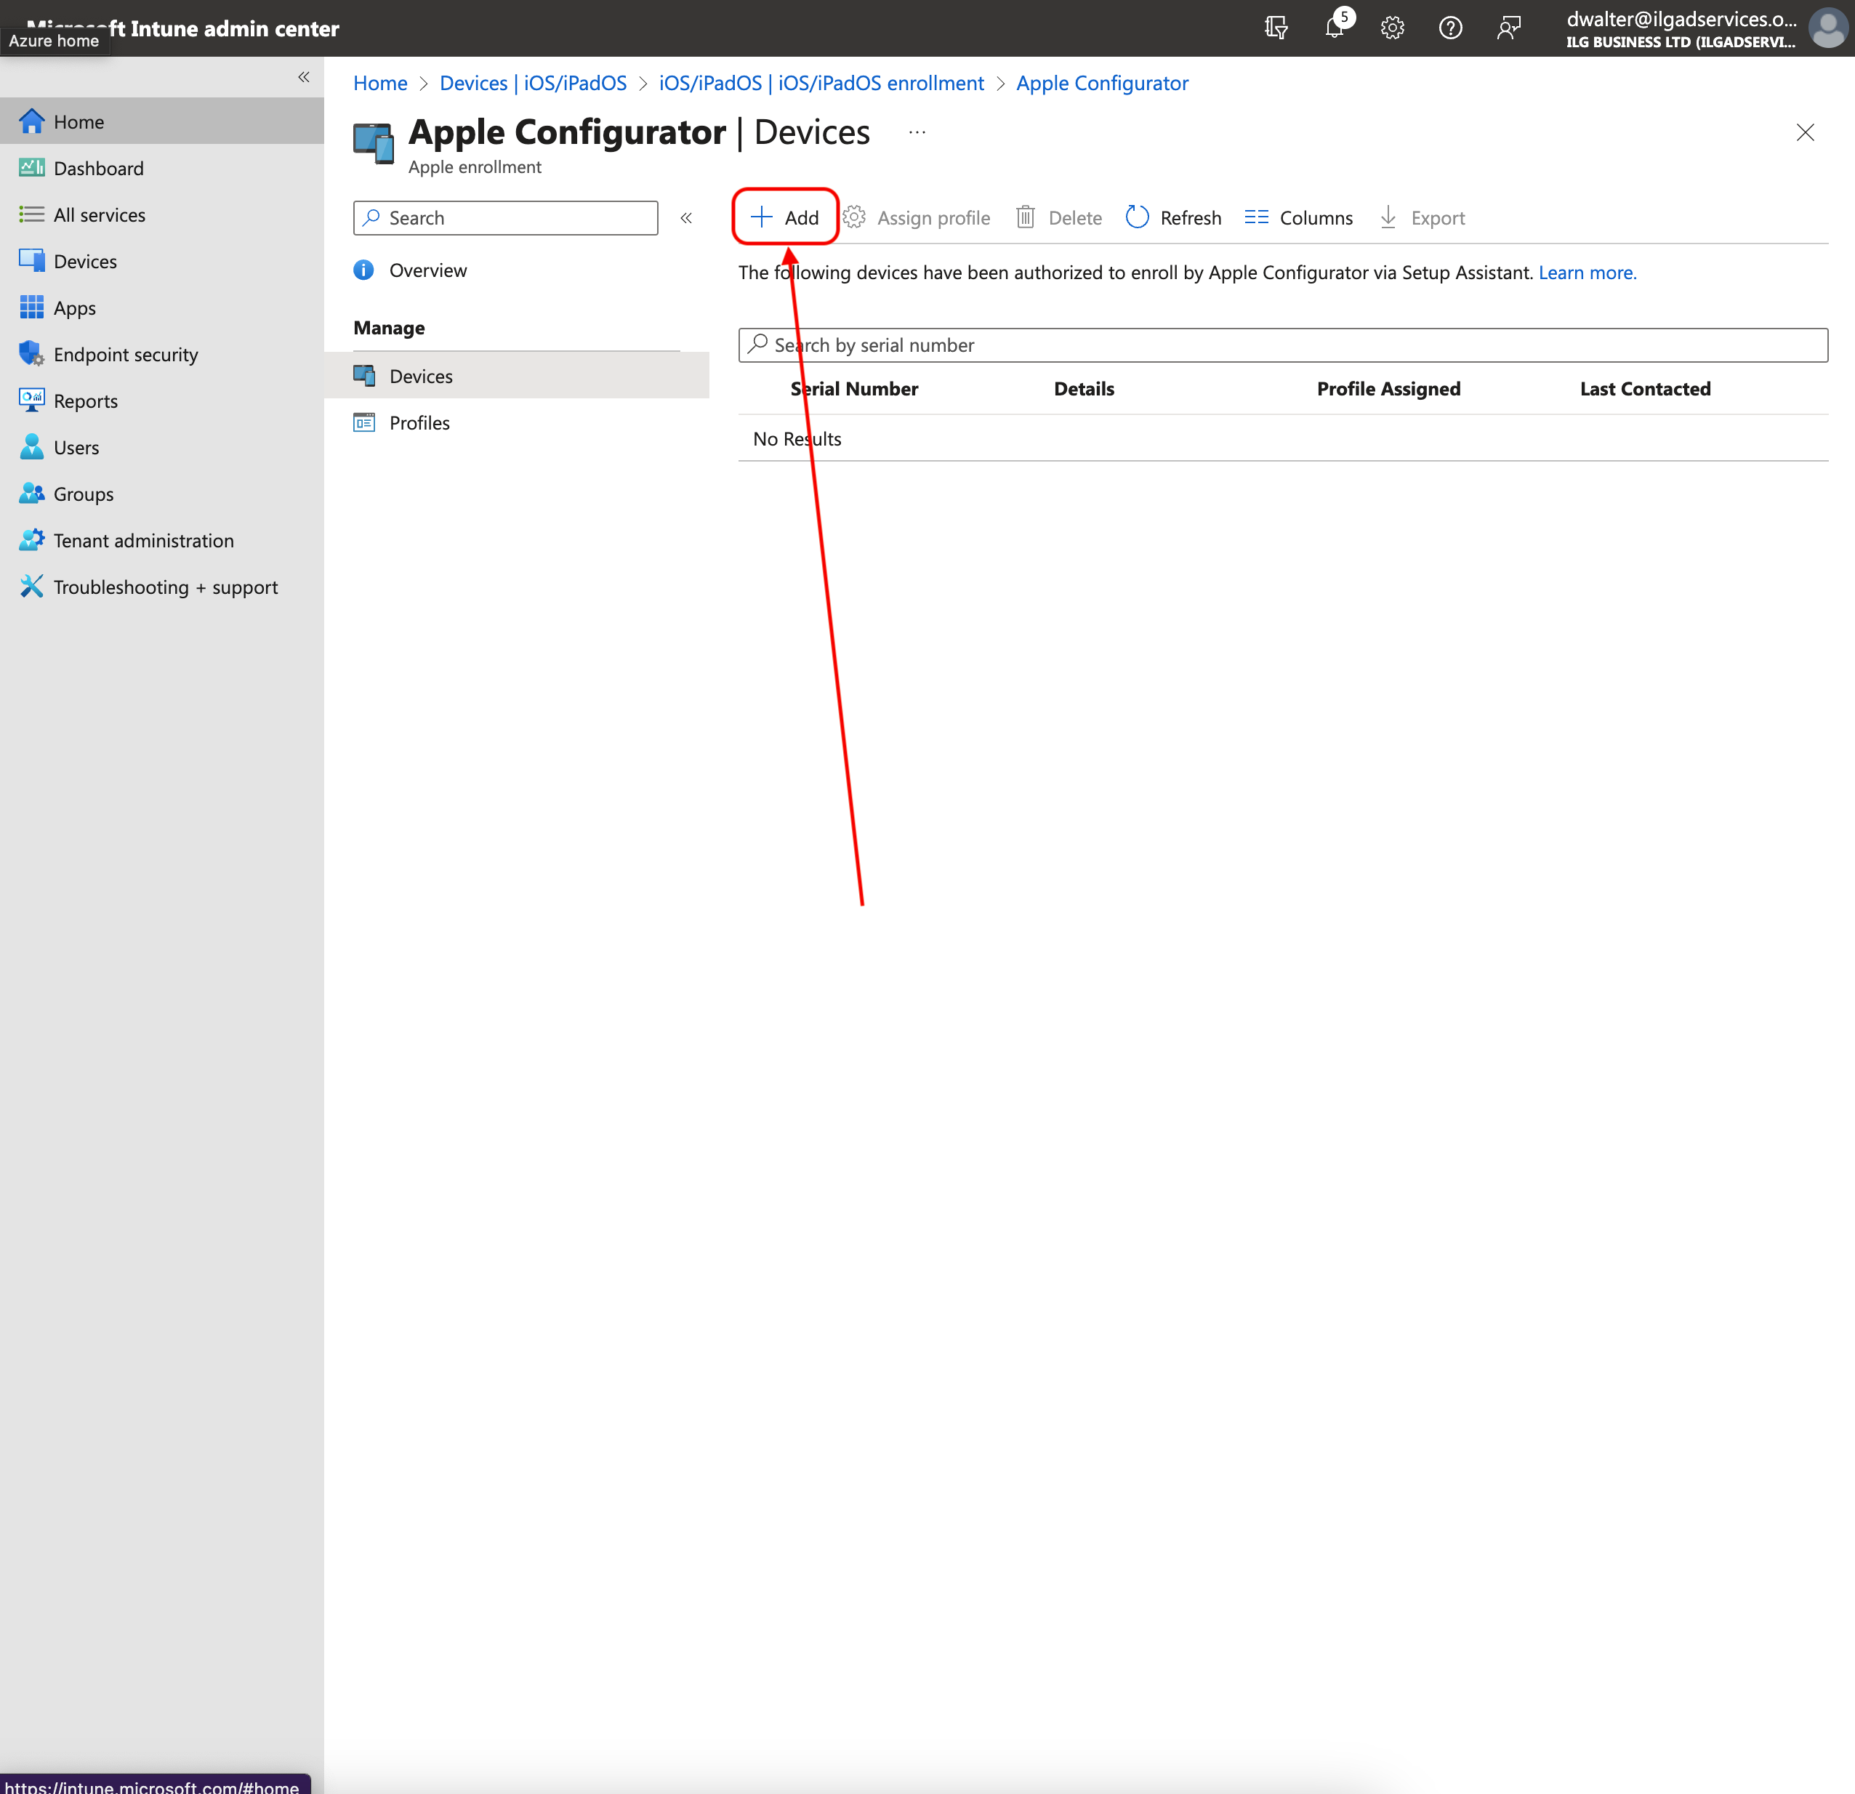Open the Cloud Shell directory icon

(1276, 28)
